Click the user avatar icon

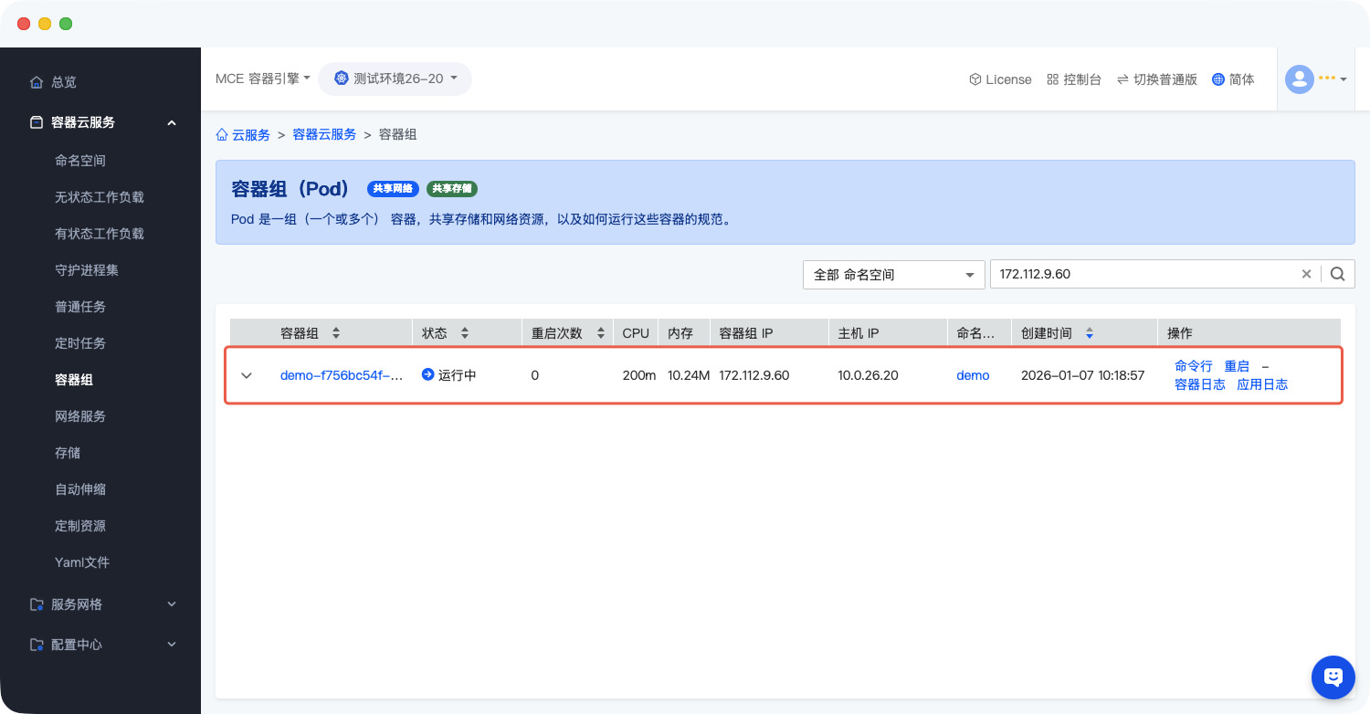pyautogui.click(x=1299, y=79)
